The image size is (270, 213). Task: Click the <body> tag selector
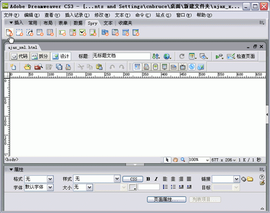tap(12, 160)
